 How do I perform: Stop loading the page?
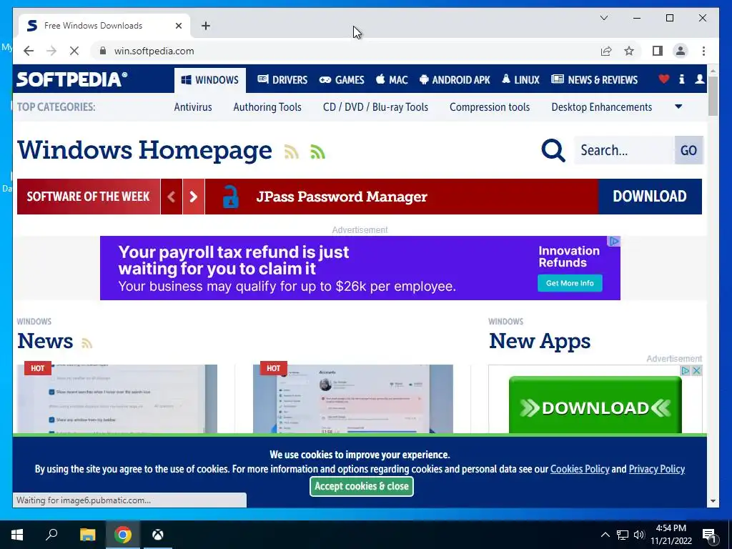(x=74, y=51)
